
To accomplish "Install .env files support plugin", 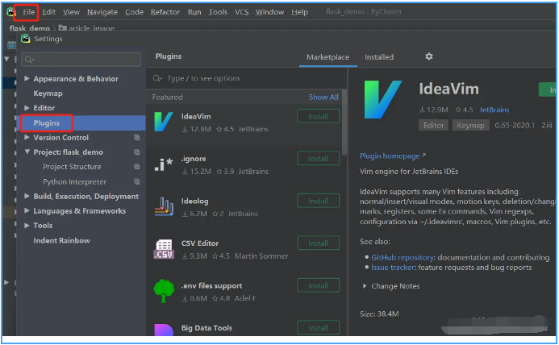I will (x=318, y=285).
